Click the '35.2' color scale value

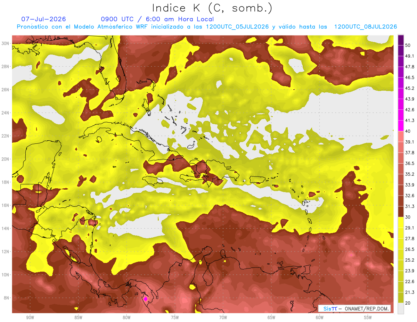click(x=410, y=174)
